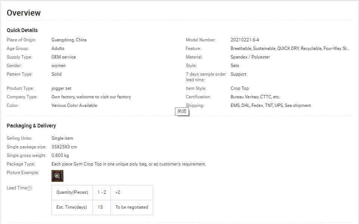359x224 pixels.
Task: Click the 'Model Number:' label
Action: pyautogui.click(x=201, y=40)
